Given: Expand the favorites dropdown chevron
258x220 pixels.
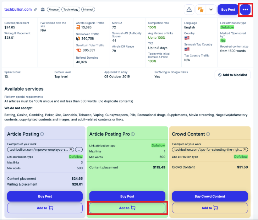Looking at the screenshot, I should (211, 10).
